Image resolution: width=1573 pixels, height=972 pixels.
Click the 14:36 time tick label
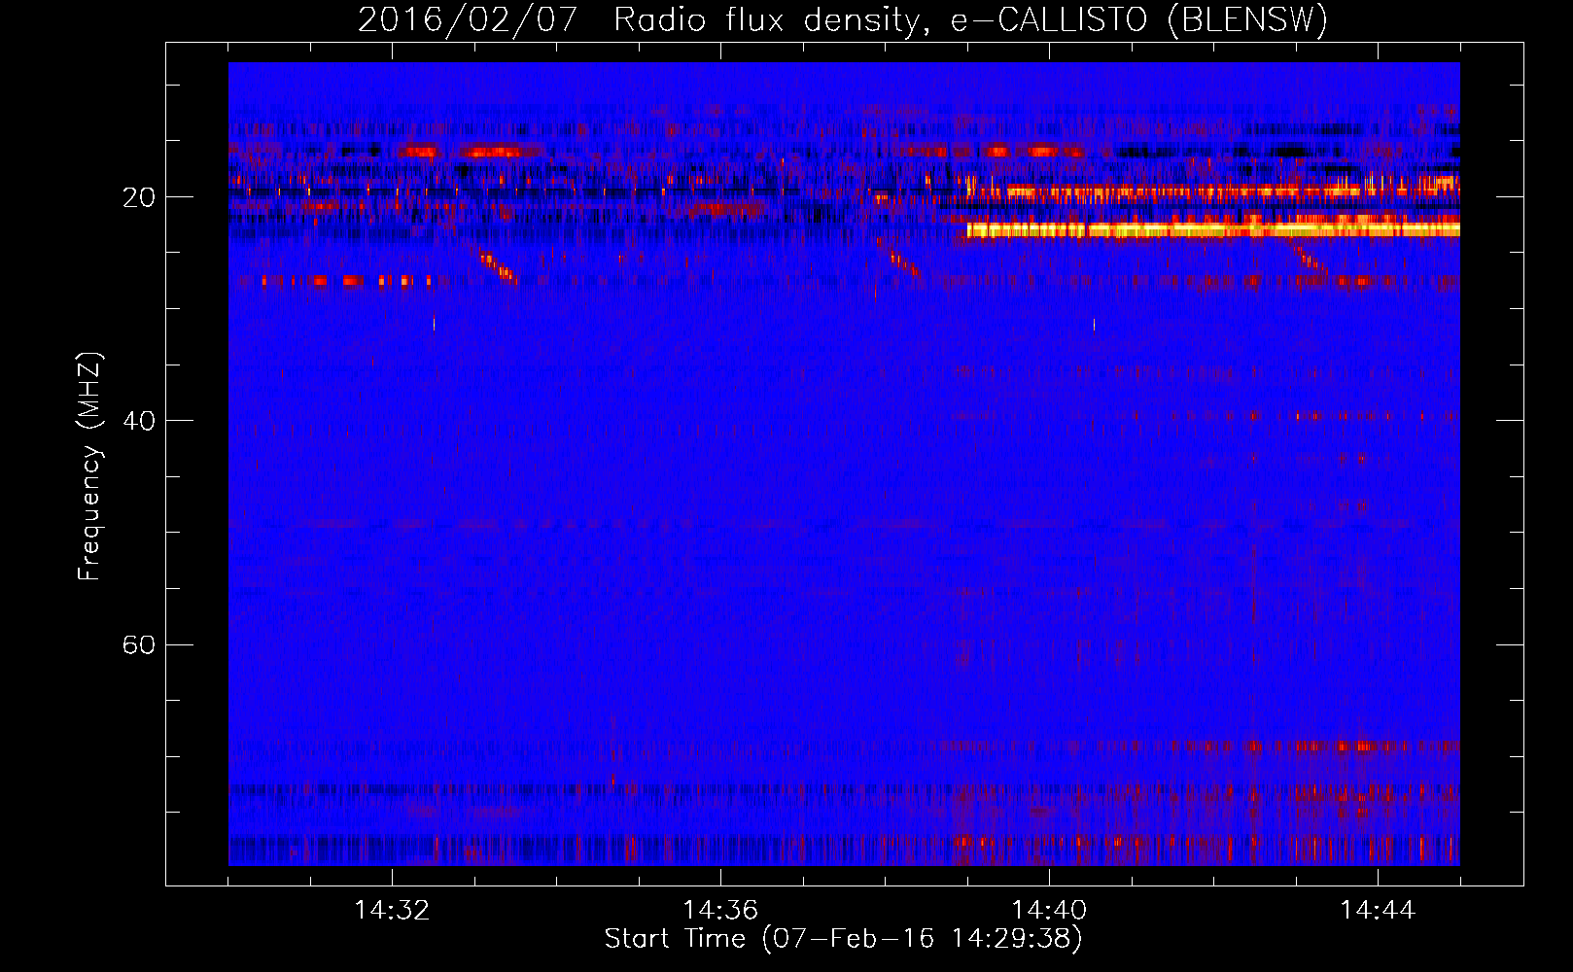coord(720,911)
